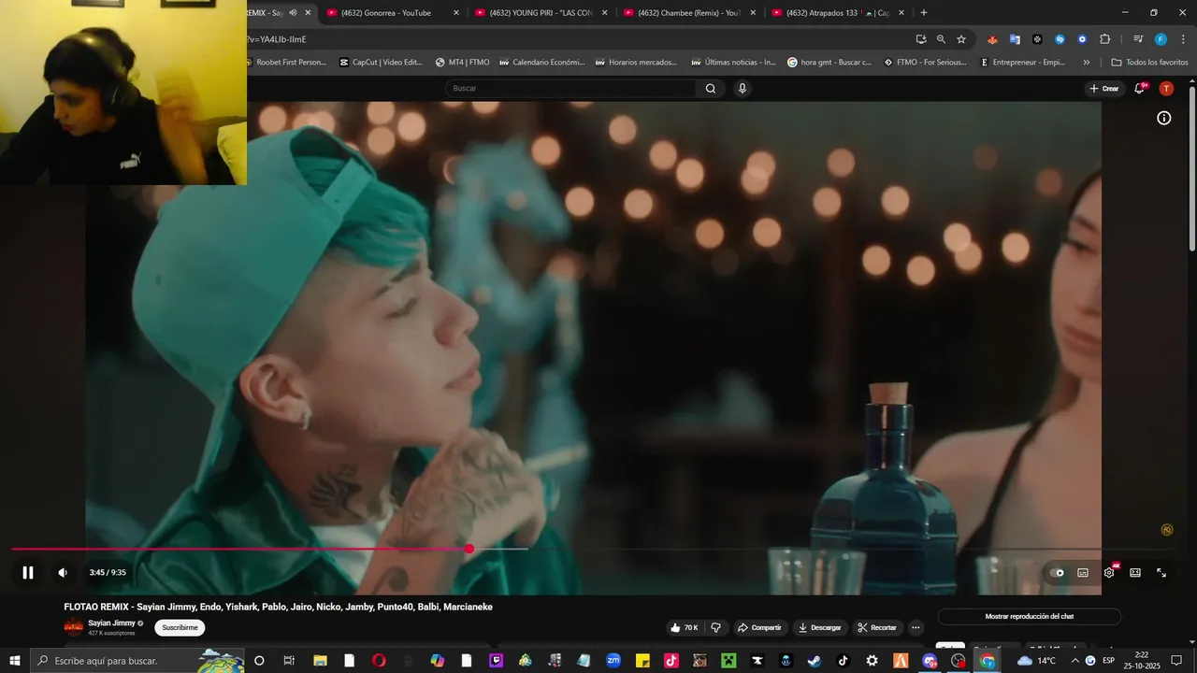
Task: Close the Gonorrea - YouTube tab
Action: click(456, 13)
